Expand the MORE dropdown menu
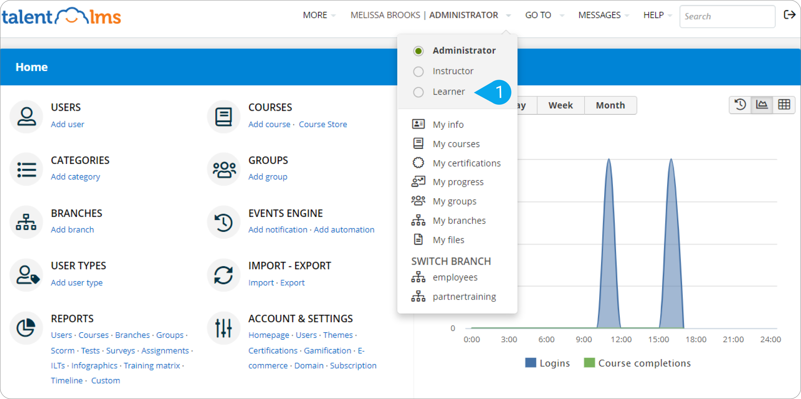The height and width of the screenshot is (399, 801). tap(319, 15)
